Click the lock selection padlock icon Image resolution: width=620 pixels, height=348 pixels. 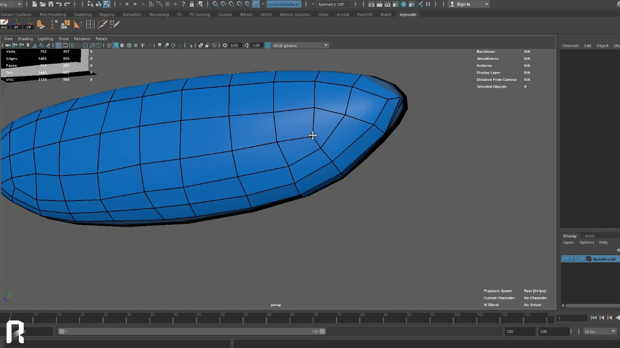point(192,4)
